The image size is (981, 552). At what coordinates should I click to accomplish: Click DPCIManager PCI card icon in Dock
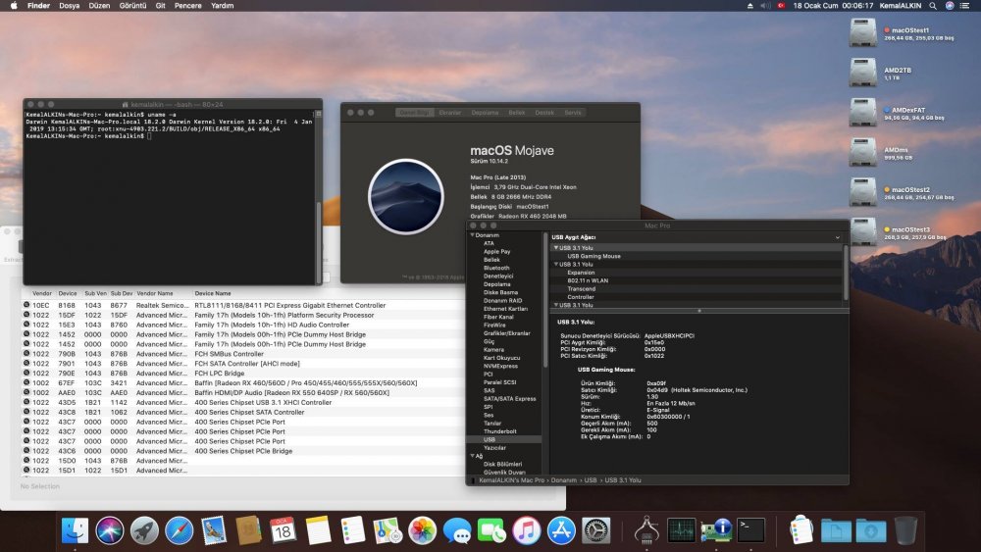click(716, 530)
